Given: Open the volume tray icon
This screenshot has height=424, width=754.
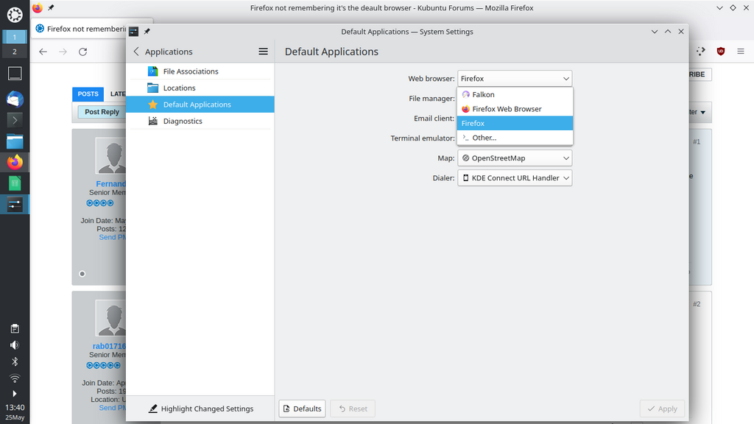Looking at the screenshot, I should click(15, 344).
